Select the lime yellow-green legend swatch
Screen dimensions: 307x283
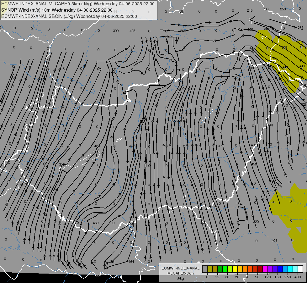tap(230, 269)
